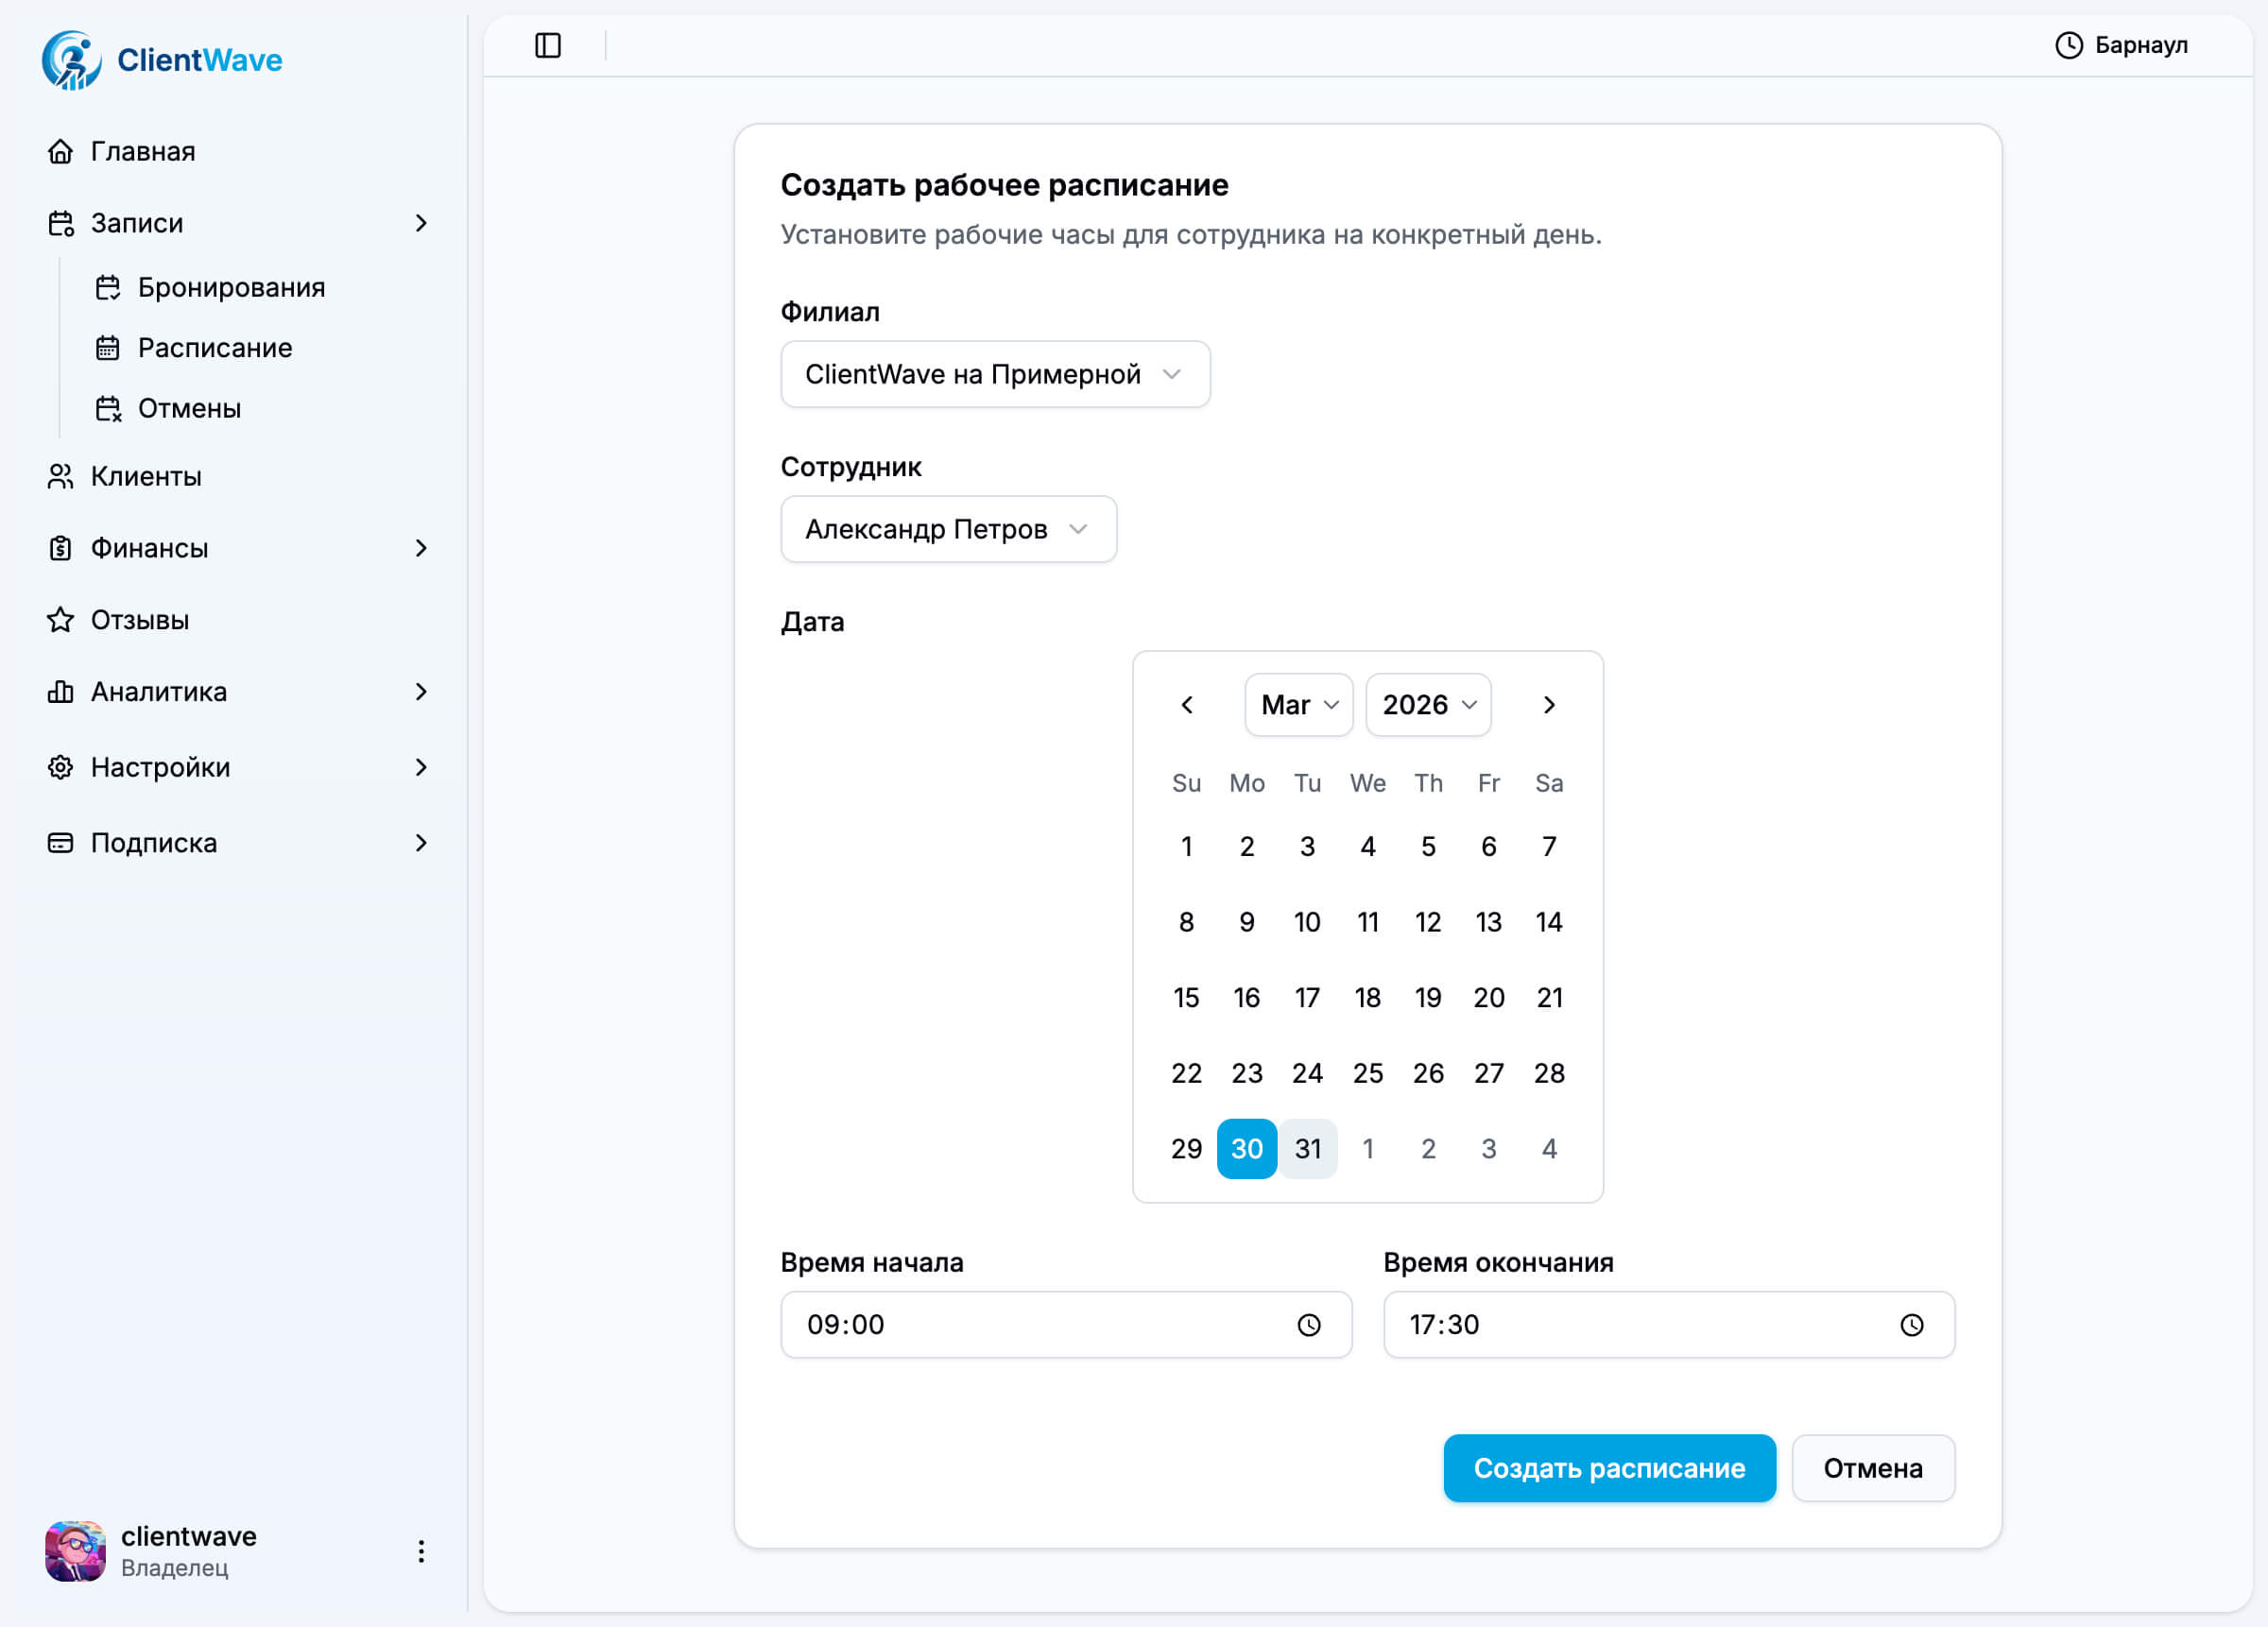Expand the Аналитика sidebar section
This screenshot has height=1627, width=2268.
(421, 692)
